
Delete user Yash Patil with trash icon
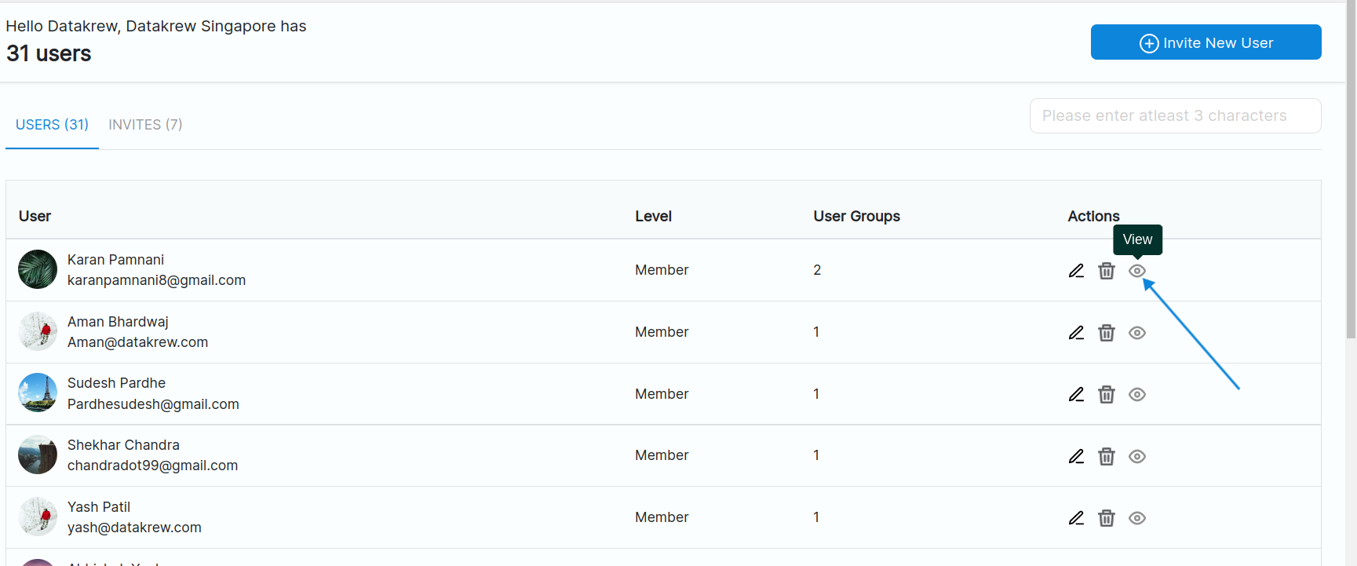1107,518
